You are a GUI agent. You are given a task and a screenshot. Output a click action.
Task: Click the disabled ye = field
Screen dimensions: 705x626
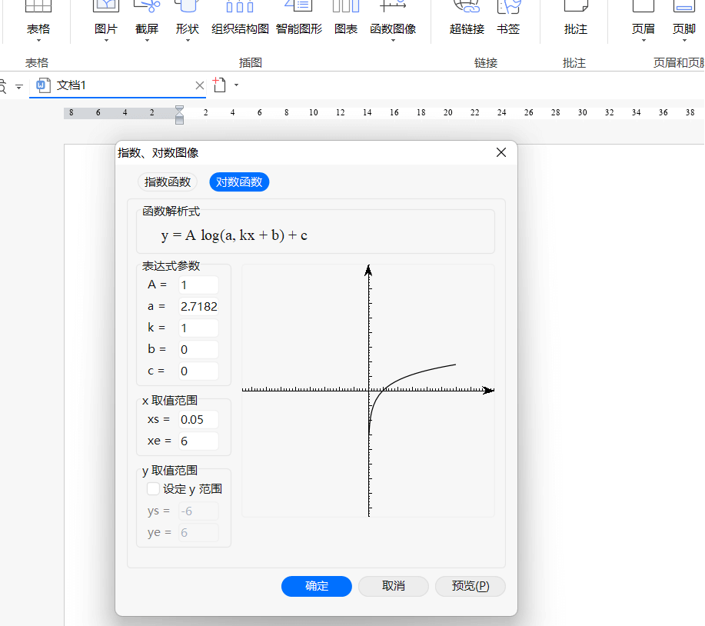[x=198, y=532]
